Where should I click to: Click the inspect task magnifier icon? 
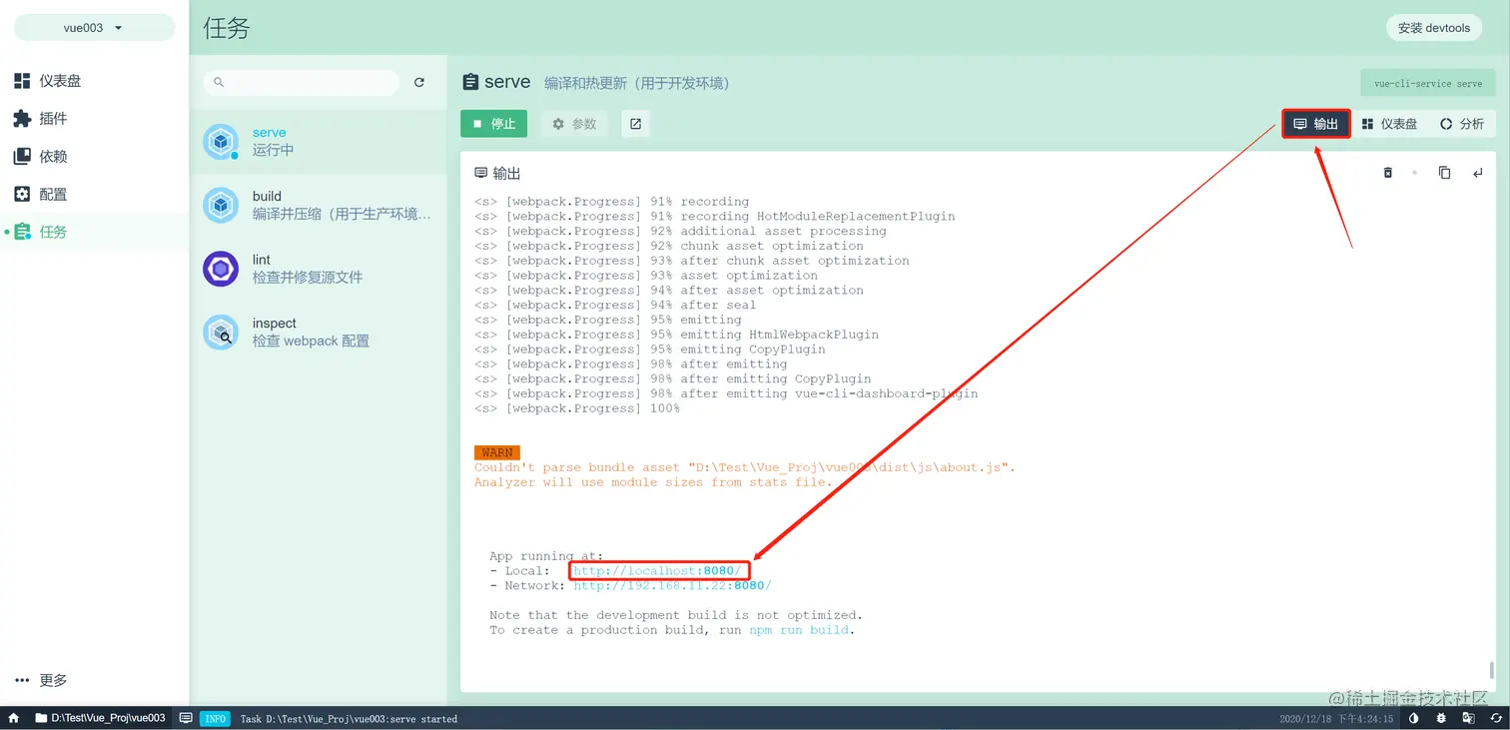point(221,333)
